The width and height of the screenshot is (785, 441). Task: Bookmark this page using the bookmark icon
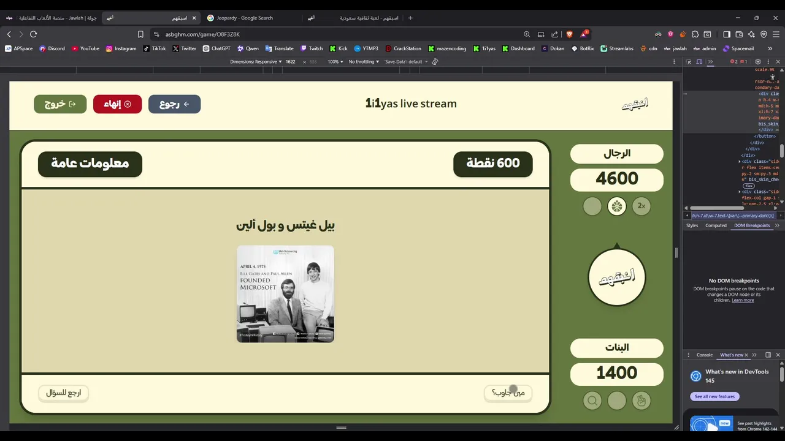tap(140, 34)
